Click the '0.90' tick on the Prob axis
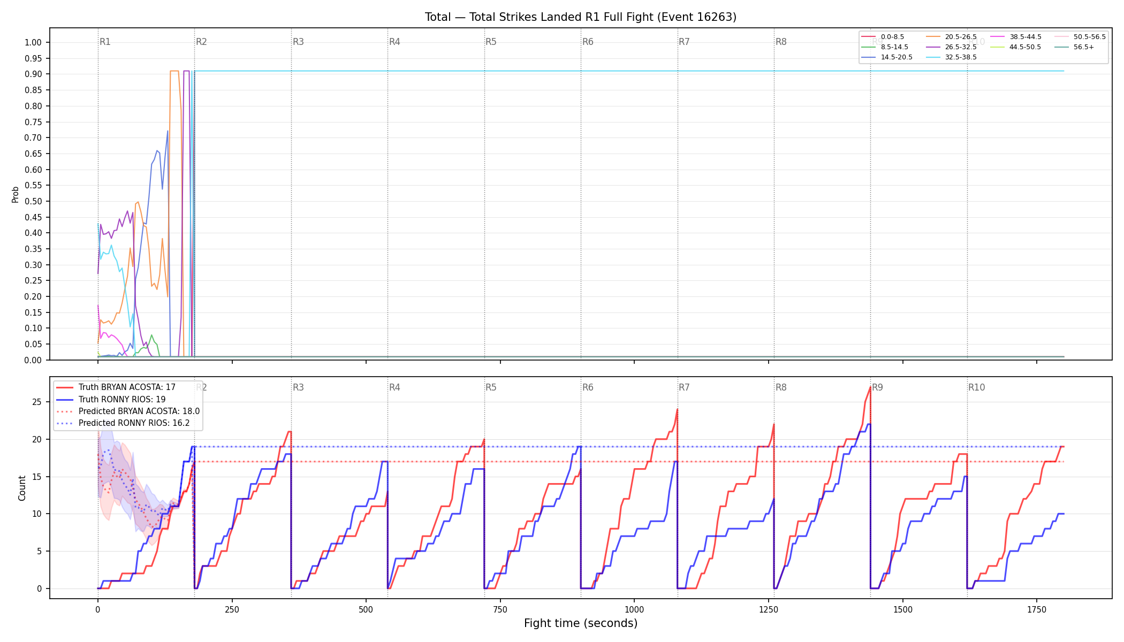This screenshot has width=1124, height=642. tap(33, 74)
